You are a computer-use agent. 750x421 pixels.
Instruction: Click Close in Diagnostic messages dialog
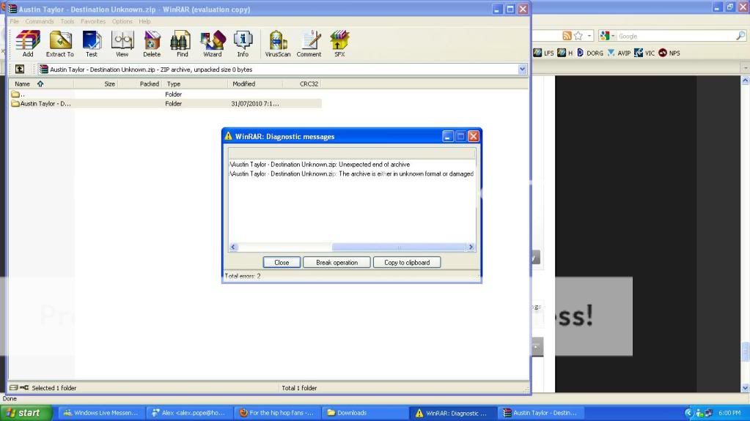[x=282, y=262]
